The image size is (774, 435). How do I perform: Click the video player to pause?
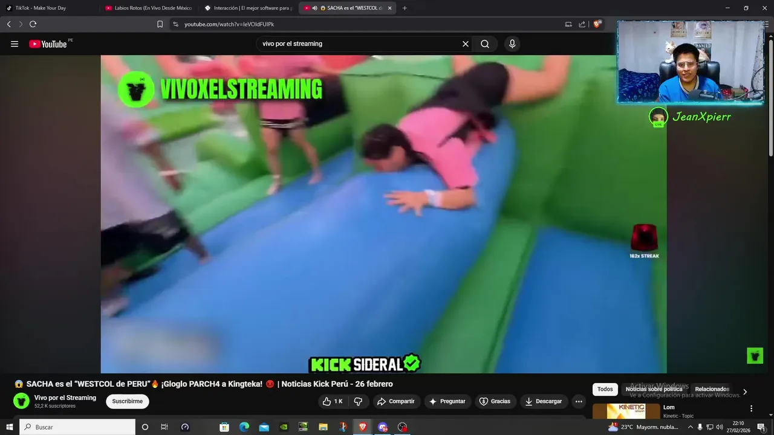coord(383,214)
